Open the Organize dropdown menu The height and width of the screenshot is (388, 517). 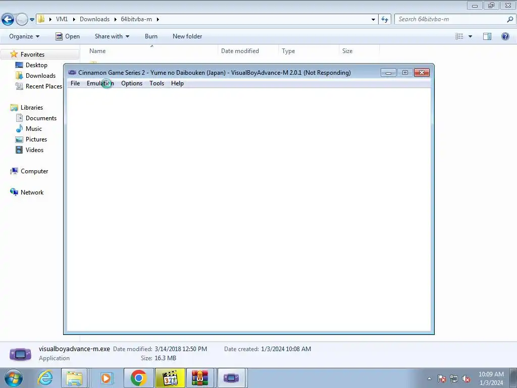[x=24, y=36]
